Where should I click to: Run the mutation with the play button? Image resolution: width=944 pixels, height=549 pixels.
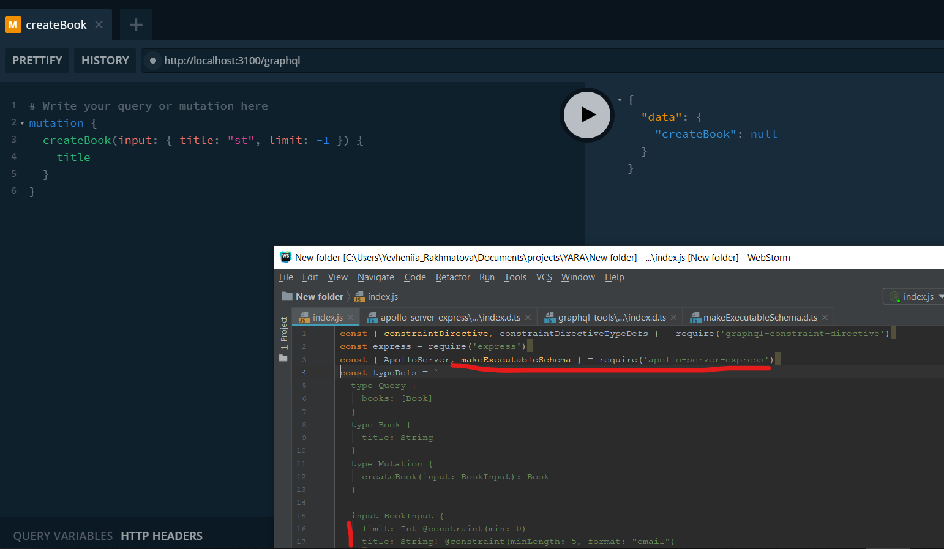click(587, 114)
